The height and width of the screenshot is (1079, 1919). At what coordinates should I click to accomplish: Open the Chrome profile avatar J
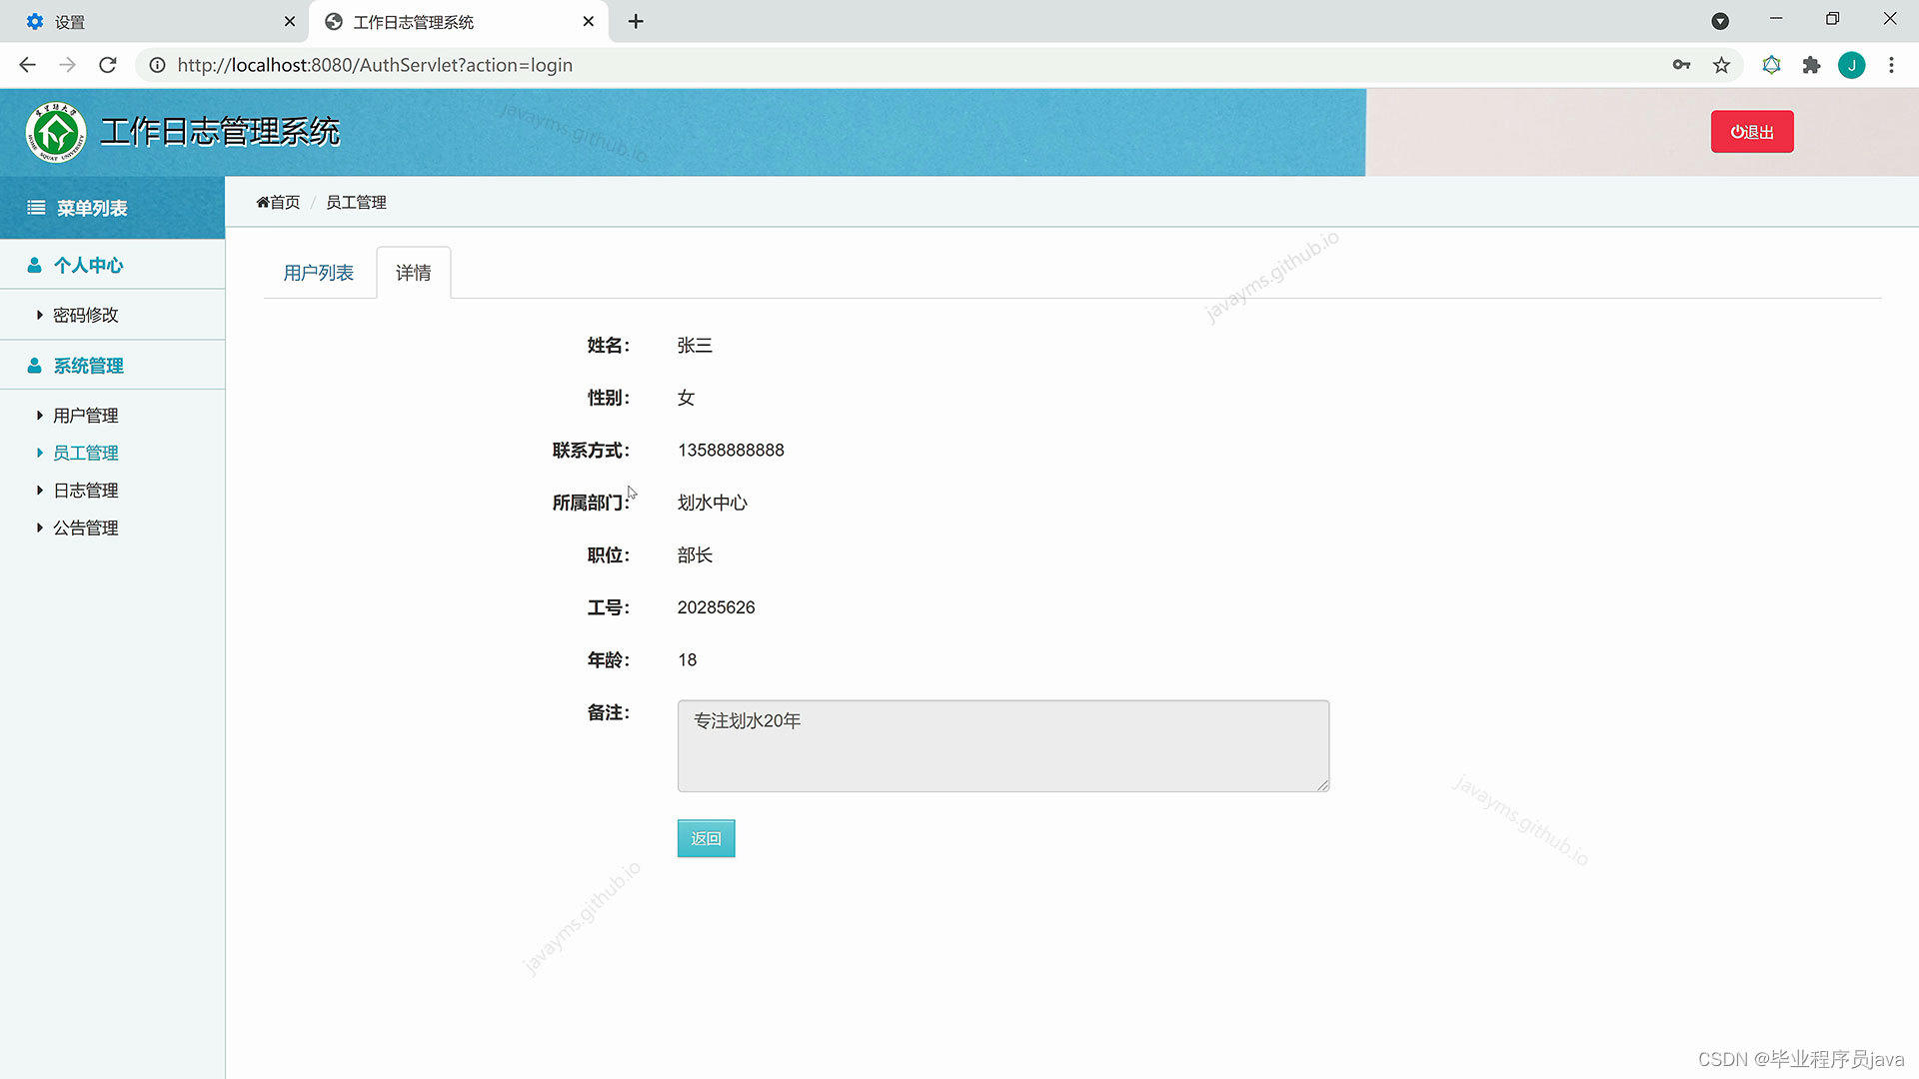coord(1851,65)
